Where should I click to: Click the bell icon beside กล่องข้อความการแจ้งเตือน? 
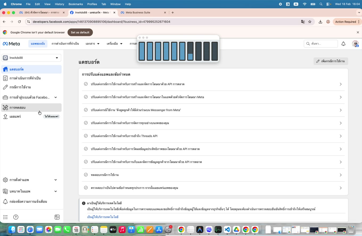click(x=5, y=201)
